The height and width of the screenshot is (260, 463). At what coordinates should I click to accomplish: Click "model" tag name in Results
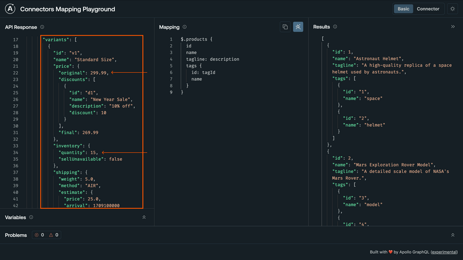[x=373, y=205]
